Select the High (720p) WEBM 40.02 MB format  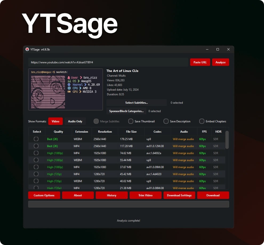[x=36, y=181]
